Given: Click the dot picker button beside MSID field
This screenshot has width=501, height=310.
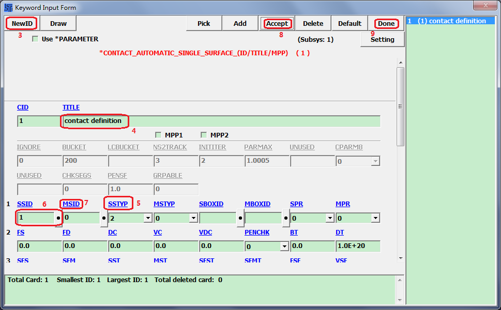Looking at the screenshot, I should (x=104, y=219).
